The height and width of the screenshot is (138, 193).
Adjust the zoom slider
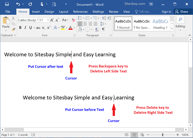pyautogui.click(x=162, y=135)
